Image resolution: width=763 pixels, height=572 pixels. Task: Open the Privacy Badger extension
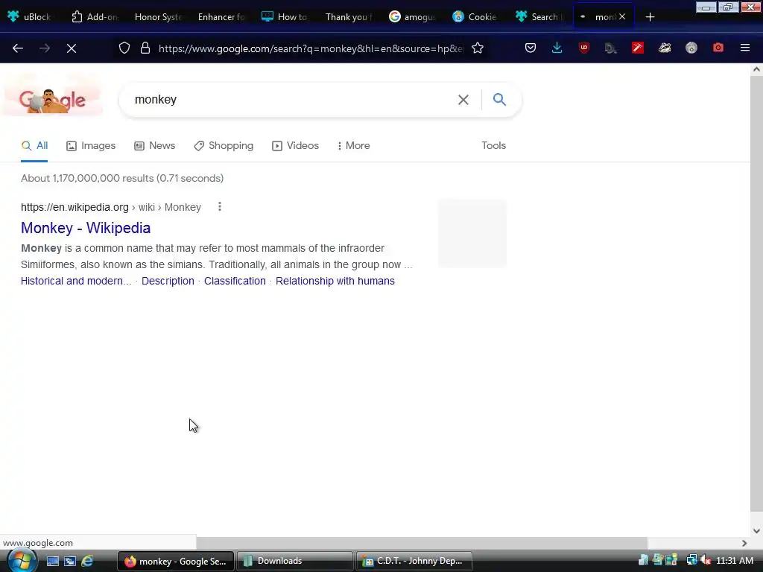[x=665, y=48]
